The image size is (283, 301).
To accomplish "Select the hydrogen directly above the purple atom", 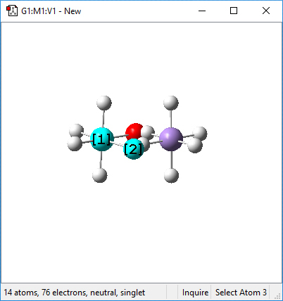I will (x=171, y=103).
